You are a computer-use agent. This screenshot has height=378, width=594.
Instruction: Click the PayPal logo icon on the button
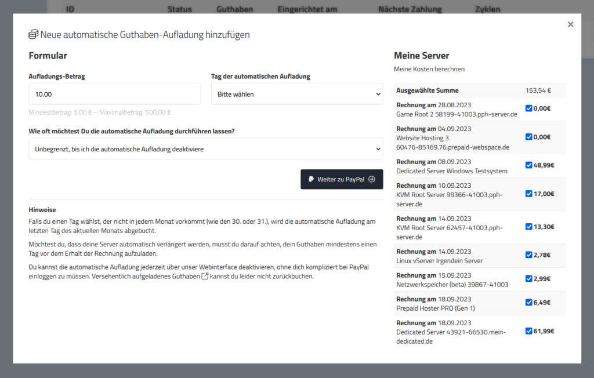311,179
